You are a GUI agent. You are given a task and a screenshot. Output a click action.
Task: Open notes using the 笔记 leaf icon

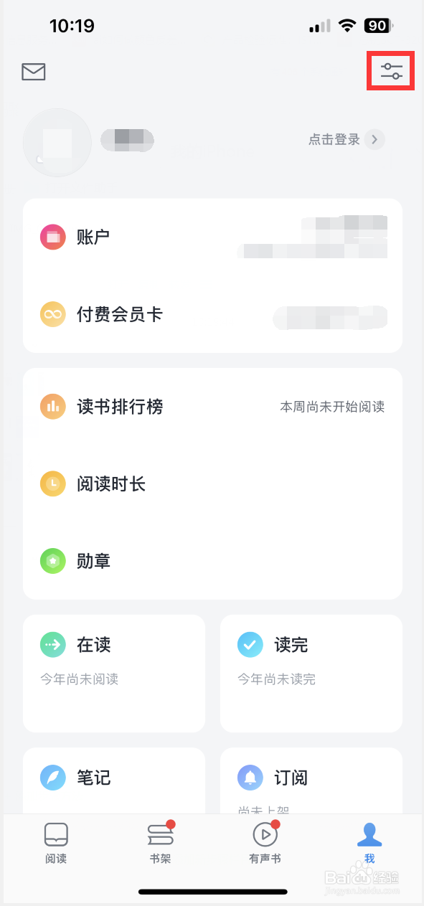pos(51,778)
